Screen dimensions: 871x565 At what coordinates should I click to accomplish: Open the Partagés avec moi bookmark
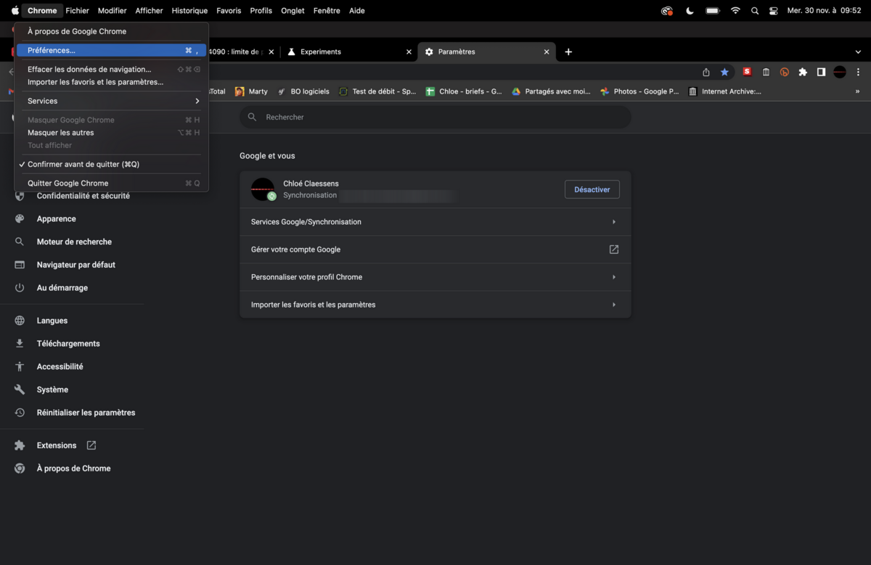[551, 91]
